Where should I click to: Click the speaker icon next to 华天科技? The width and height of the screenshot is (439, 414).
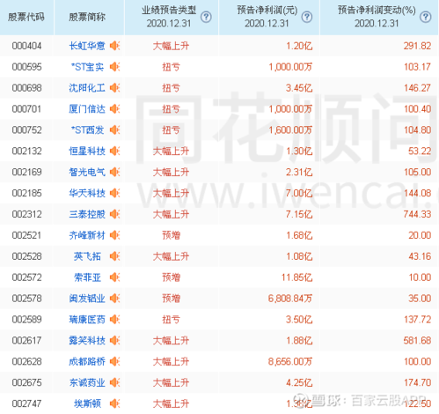point(114,193)
